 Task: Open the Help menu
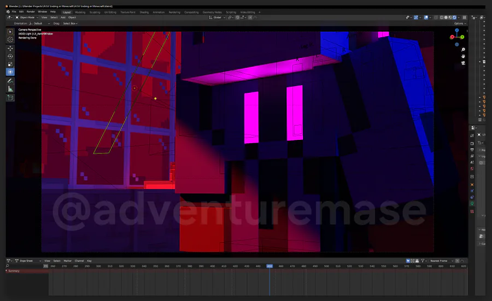(53, 11)
